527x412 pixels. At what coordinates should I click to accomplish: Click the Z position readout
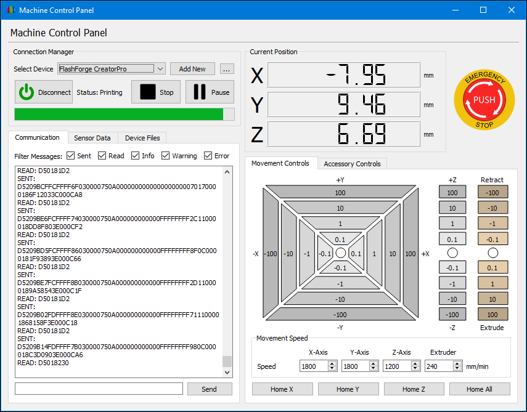(343, 134)
